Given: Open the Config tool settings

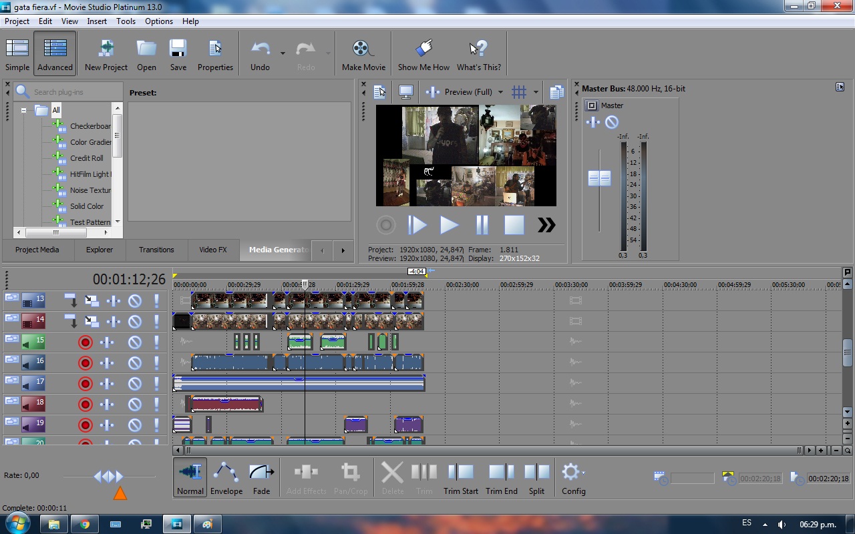Looking at the screenshot, I should click(573, 477).
